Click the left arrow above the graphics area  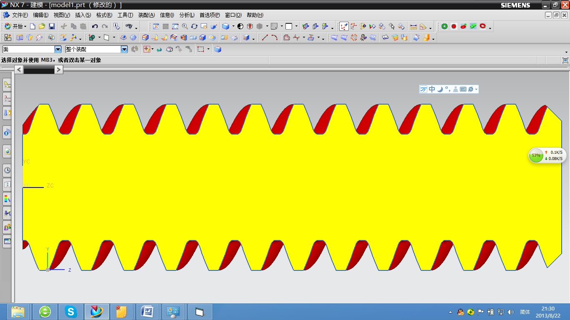[x=19, y=70]
